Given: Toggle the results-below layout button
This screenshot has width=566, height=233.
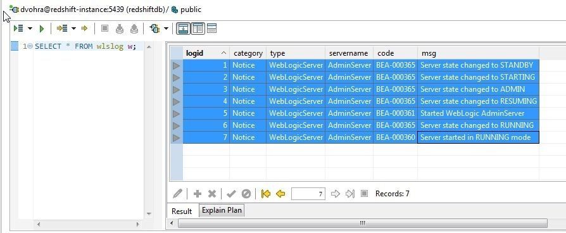Looking at the screenshot, I should [184, 28].
